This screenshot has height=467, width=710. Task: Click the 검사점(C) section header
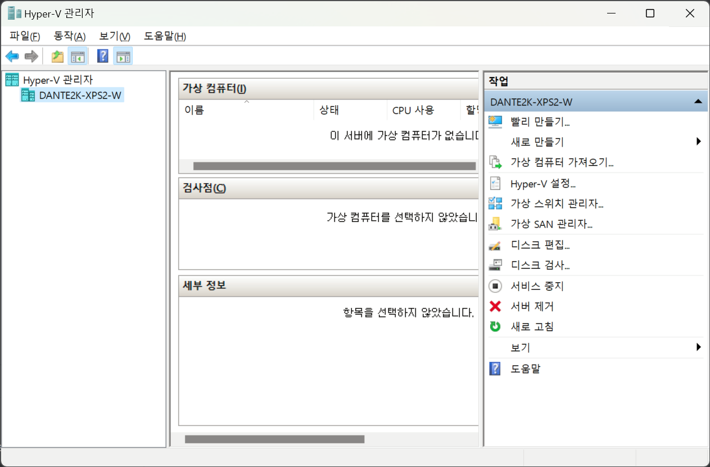(328, 188)
